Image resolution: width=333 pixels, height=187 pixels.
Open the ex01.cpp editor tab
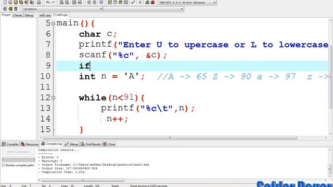click(45, 15)
